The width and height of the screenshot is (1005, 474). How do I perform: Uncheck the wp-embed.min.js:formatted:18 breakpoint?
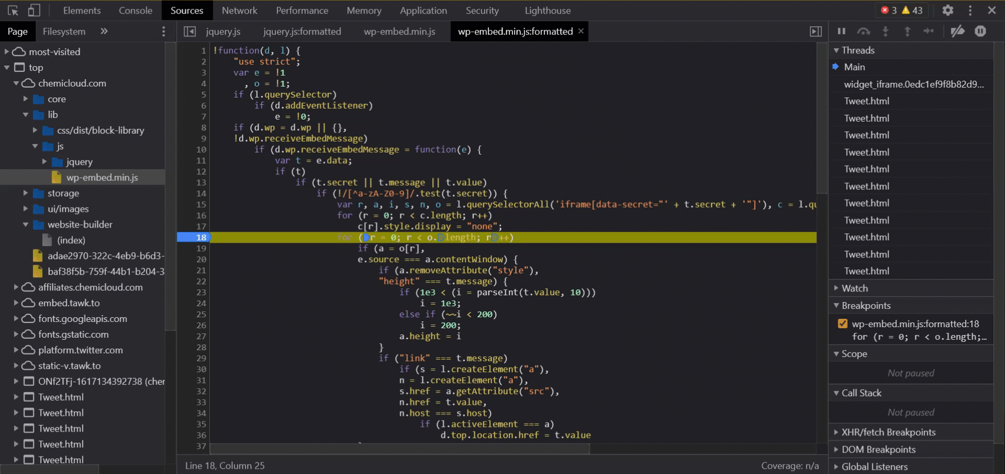[842, 324]
